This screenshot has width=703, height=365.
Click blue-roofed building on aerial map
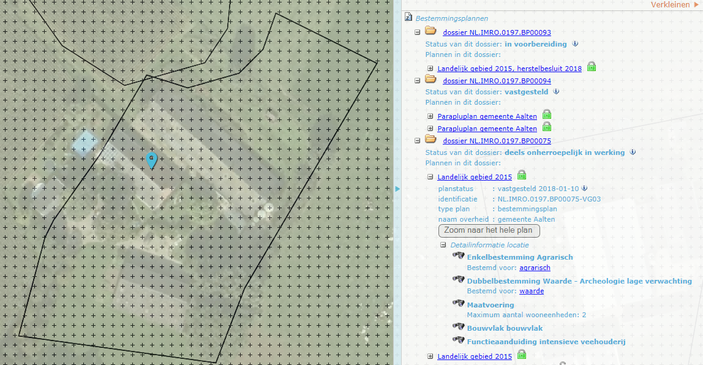[85, 144]
